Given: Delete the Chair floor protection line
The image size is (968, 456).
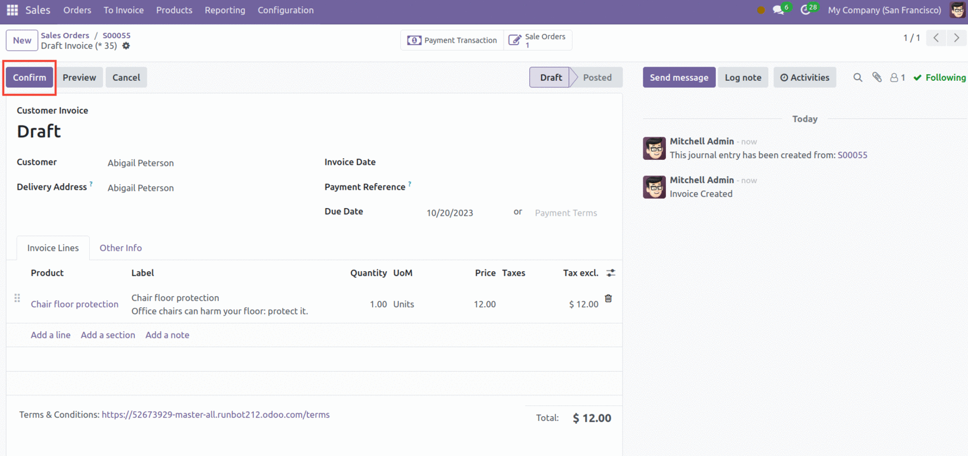Looking at the screenshot, I should 608,298.
